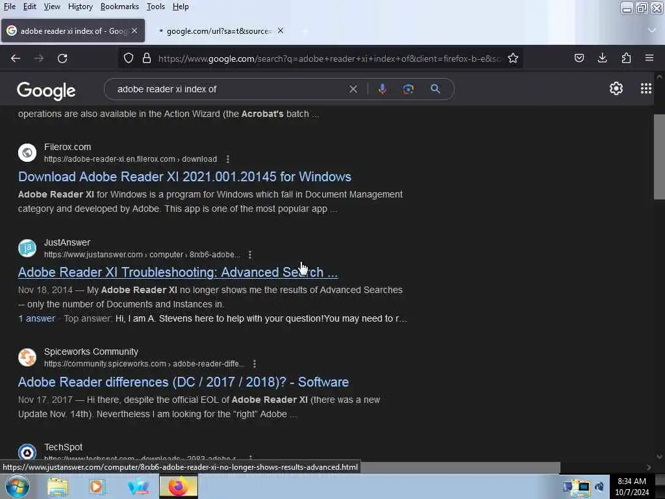Open the Extensions puzzle icon

pyautogui.click(x=626, y=58)
